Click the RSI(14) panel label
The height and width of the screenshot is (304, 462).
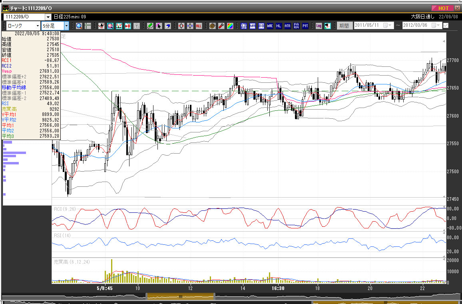click(x=62, y=235)
